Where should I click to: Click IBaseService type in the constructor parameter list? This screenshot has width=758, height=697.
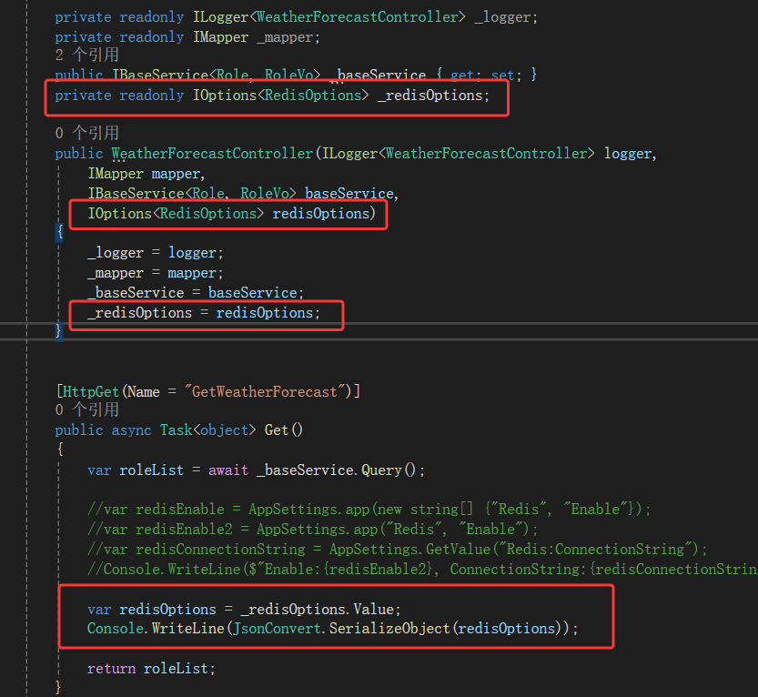[136, 194]
